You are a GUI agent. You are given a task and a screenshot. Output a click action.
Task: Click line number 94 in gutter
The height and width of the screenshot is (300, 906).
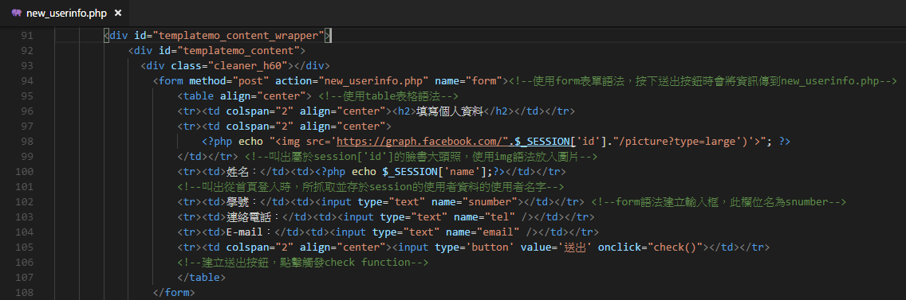[26, 81]
